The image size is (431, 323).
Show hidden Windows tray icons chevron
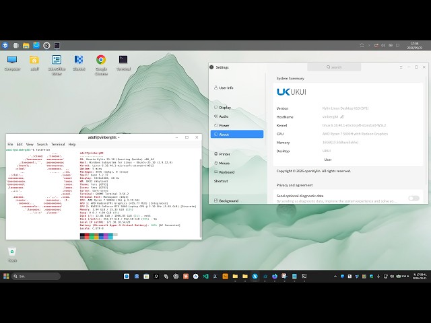point(335,277)
